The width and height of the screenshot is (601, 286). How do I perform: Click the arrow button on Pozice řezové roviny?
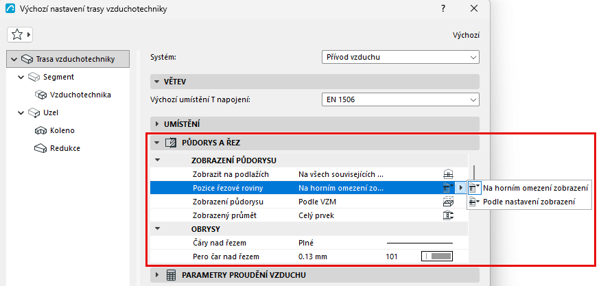pyautogui.click(x=462, y=188)
